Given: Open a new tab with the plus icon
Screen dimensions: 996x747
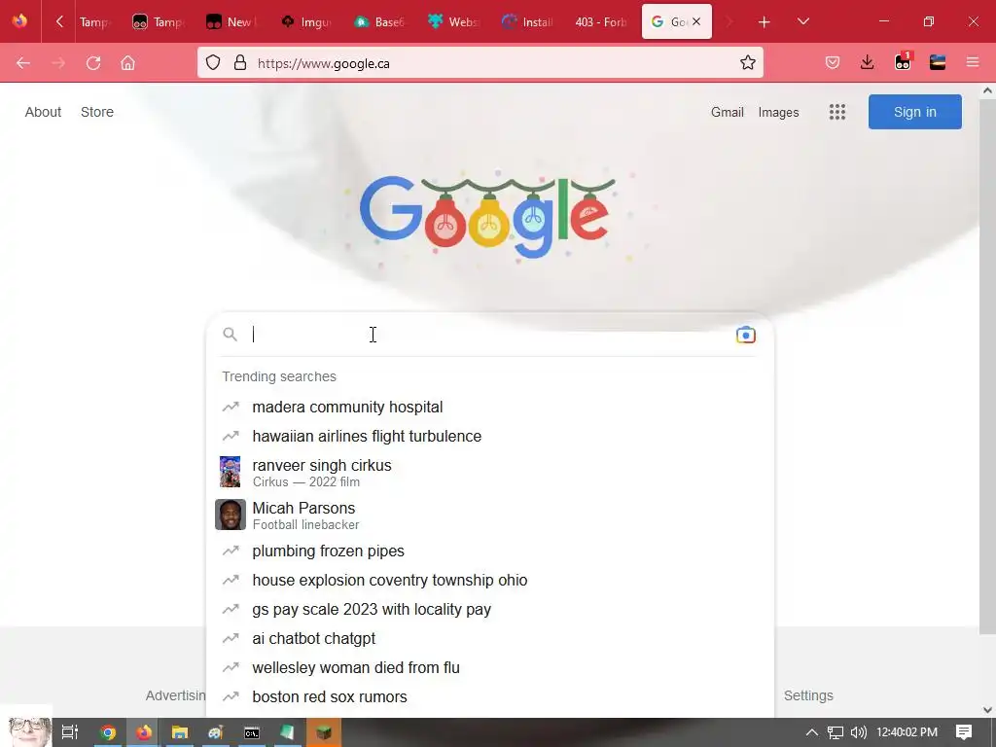Looking at the screenshot, I should point(765,22).
